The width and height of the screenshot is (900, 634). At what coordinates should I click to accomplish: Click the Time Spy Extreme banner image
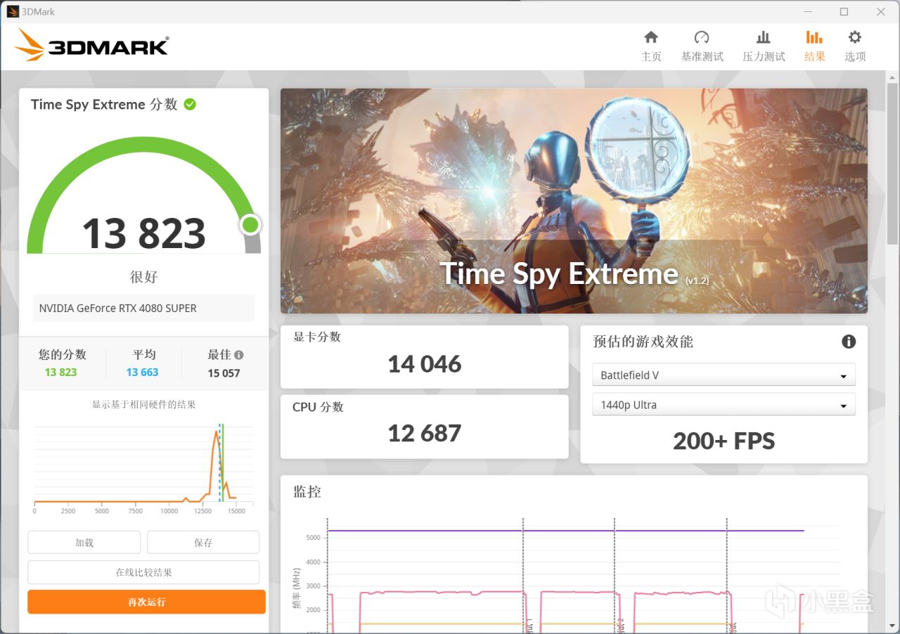click(574, 200)
